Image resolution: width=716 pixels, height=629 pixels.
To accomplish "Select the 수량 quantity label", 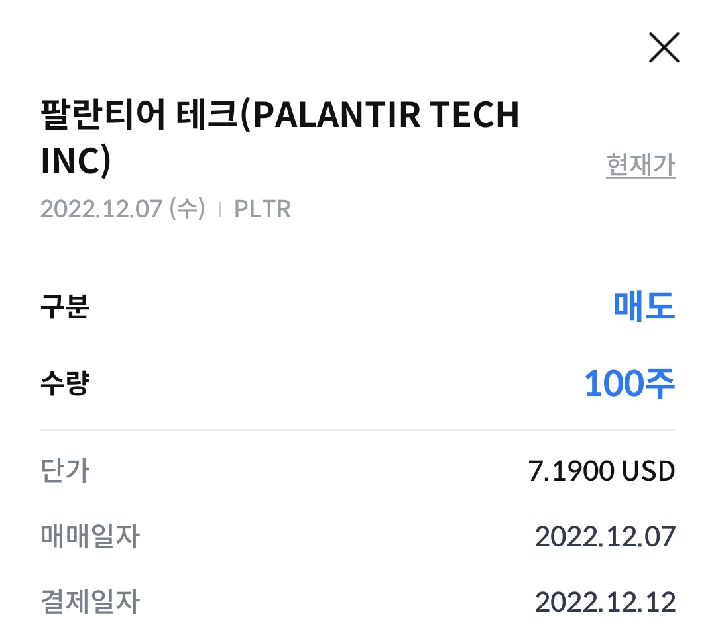I will pos(64,384).
